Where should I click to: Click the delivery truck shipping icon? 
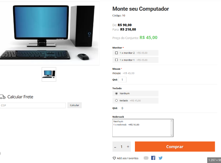[3, 97]
